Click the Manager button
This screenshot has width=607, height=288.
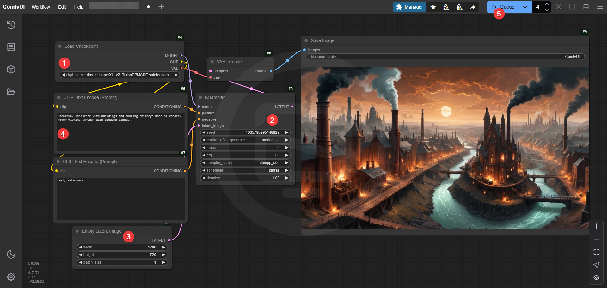(x=409, y=7)
